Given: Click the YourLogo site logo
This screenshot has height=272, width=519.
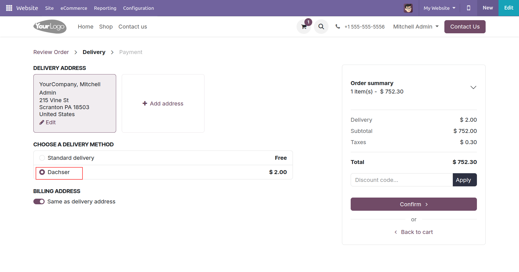Looking at the screenshot, I should [x=50, y=27].
